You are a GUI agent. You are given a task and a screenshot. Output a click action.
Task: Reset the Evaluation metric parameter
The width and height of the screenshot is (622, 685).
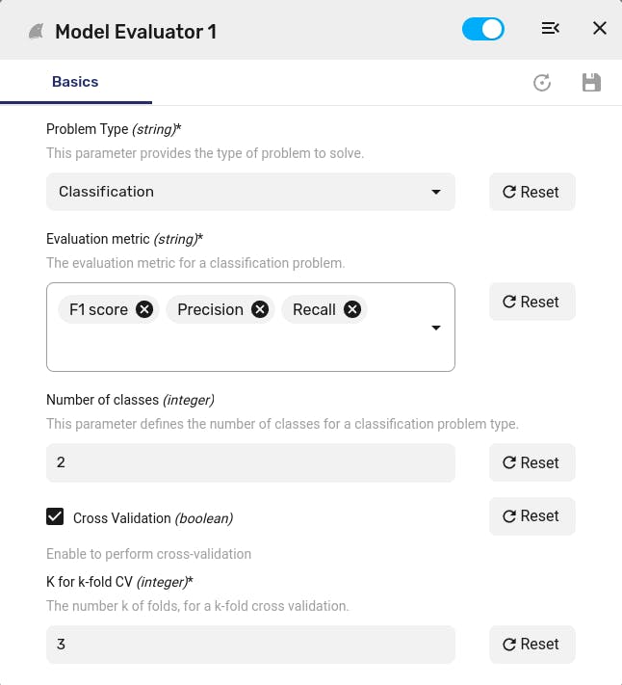tap(532, 302)
